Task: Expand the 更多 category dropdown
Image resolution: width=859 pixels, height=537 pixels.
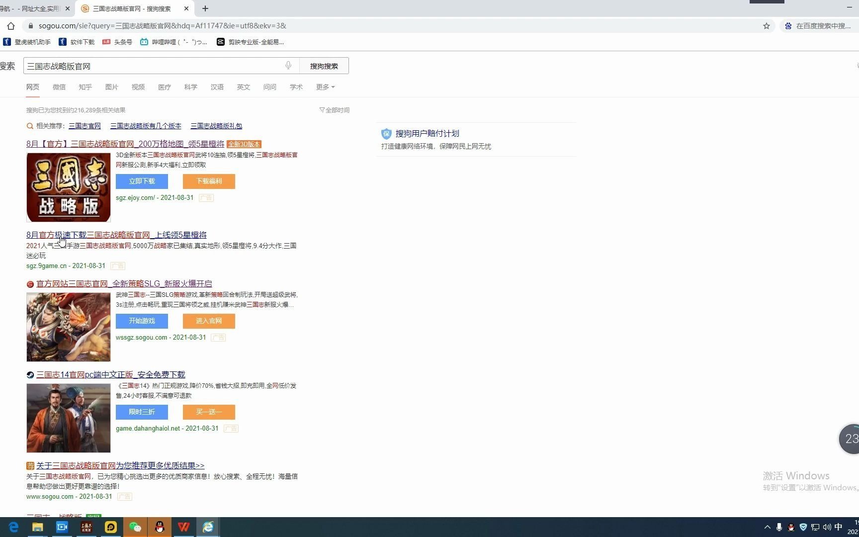Action: coord(325,87)
